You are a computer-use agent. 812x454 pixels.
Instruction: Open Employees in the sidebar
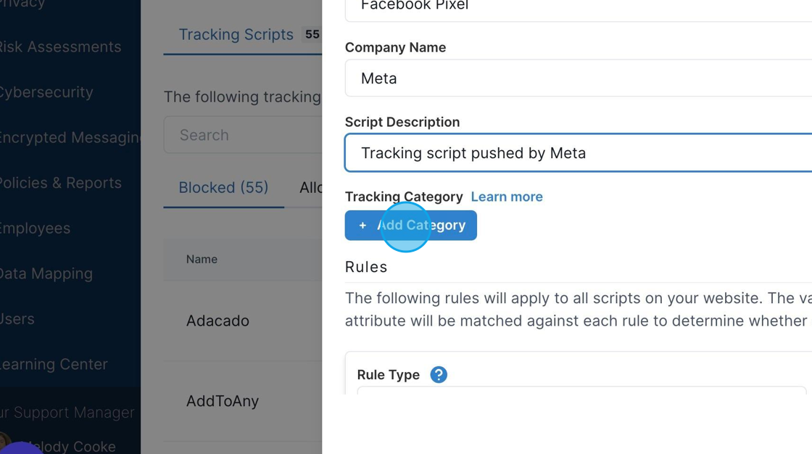pos(36,228)
